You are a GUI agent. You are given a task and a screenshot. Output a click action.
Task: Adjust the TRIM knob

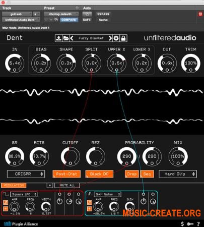191,64
